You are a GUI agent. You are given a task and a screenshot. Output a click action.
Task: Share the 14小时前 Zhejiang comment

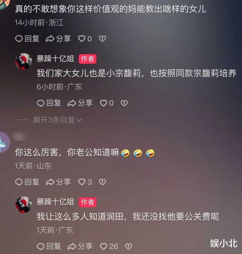tap(58, 39)
